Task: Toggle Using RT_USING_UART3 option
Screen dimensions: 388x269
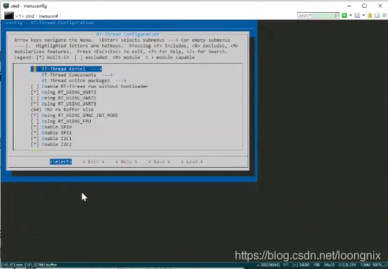Action: pyautogui.click(x=63, y=104)
